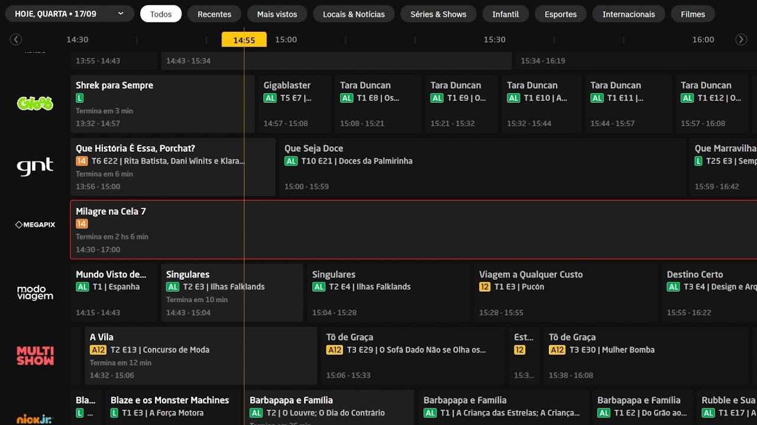This screenshot has height=425, width=757.
Task: Open Tara Duncan T1 E12 episode
Action: (712, 104)
